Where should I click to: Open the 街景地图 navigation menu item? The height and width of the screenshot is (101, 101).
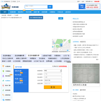[13, 12]
